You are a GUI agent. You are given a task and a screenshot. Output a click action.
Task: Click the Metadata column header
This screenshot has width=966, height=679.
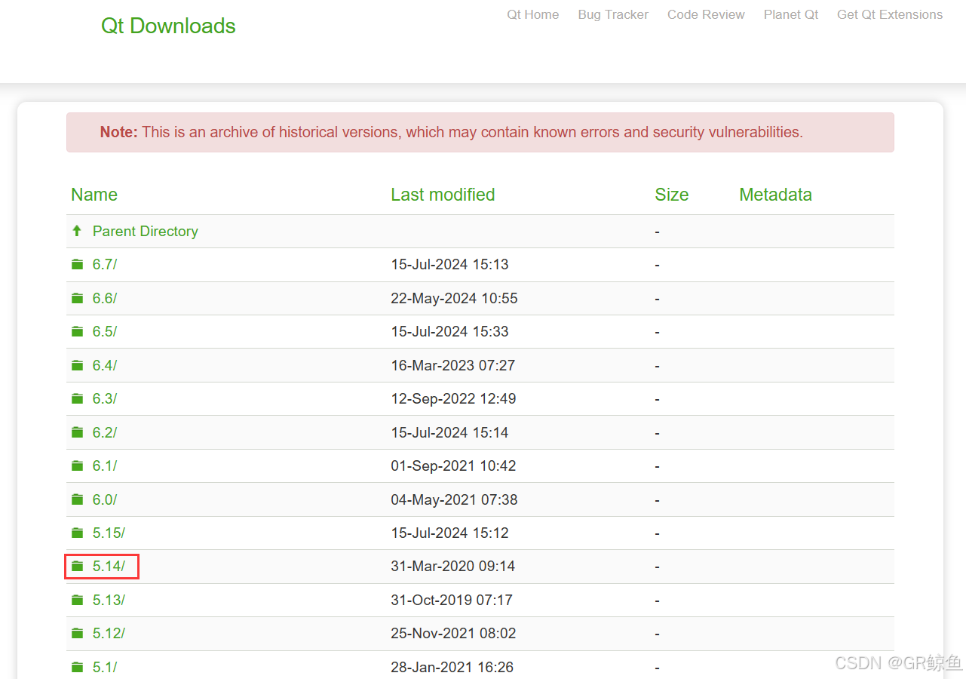pyautogui.click(x=775, y=195)
